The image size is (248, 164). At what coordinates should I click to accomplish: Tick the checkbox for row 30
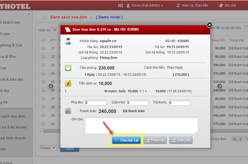(x=44, y=124)
